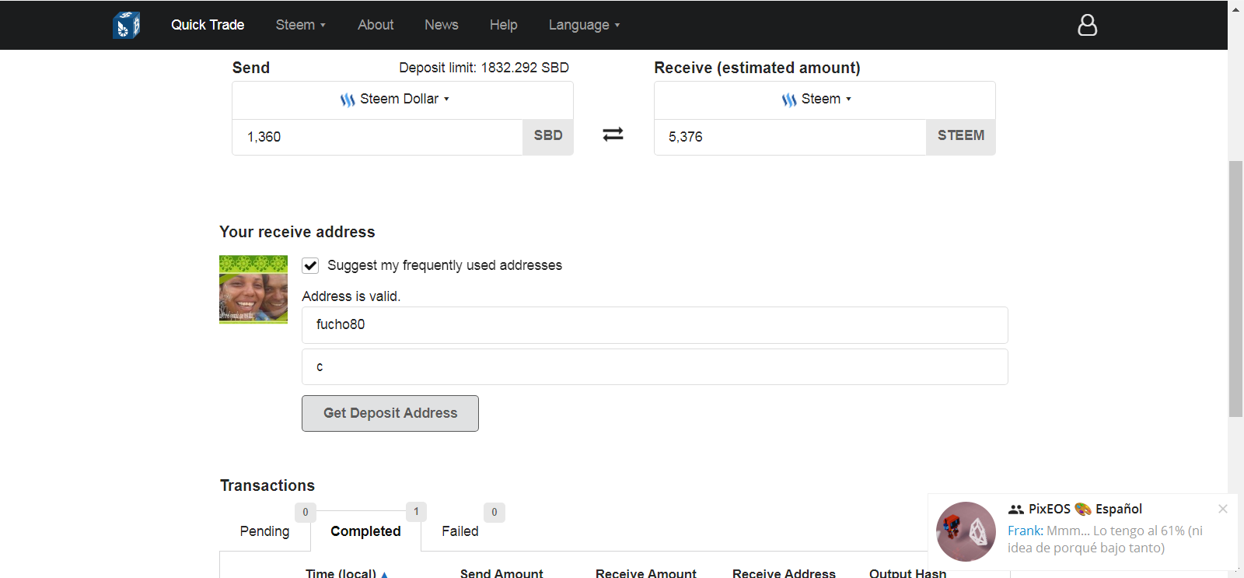The image size is (1244, 578).
Task: Open the News page
Action: (442, 25)
